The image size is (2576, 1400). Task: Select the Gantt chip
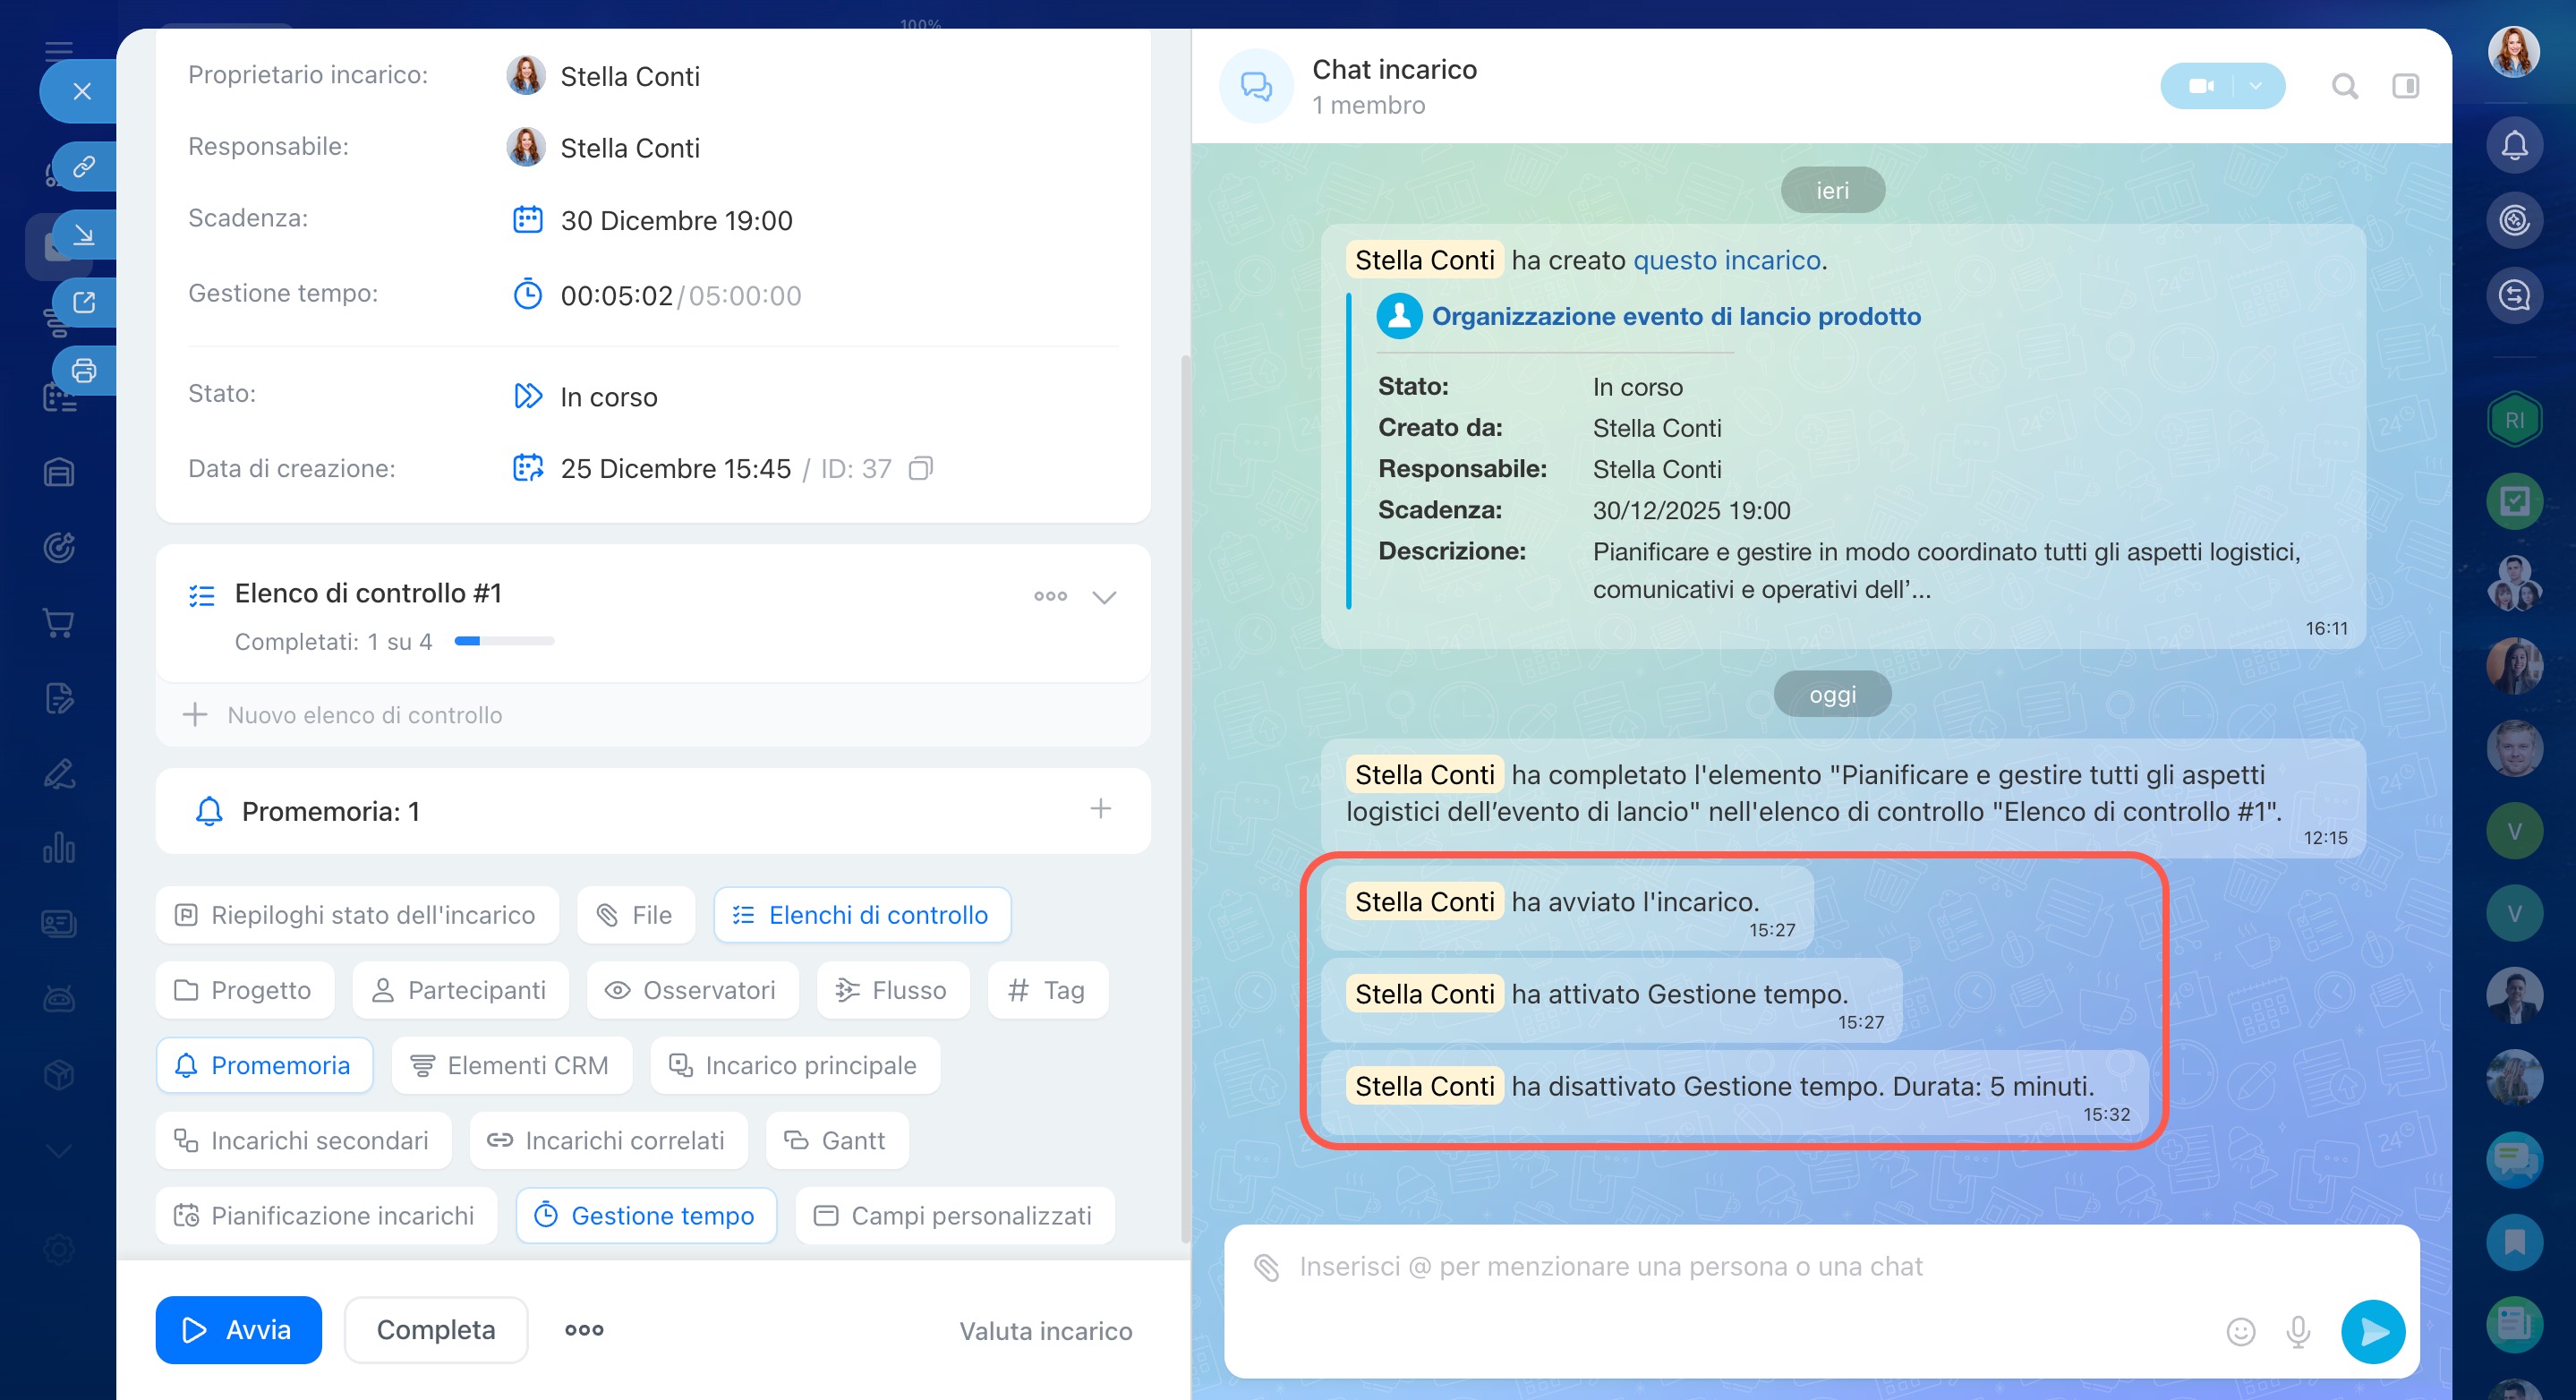point(837,1140)
